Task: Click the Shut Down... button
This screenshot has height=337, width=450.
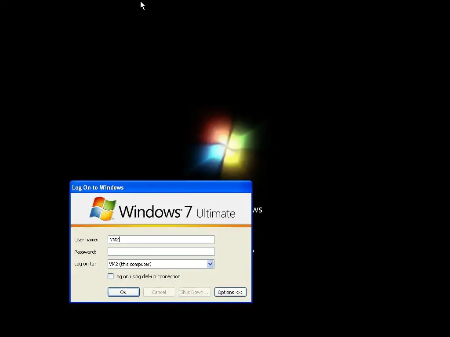Action: (x=195, y=292)
